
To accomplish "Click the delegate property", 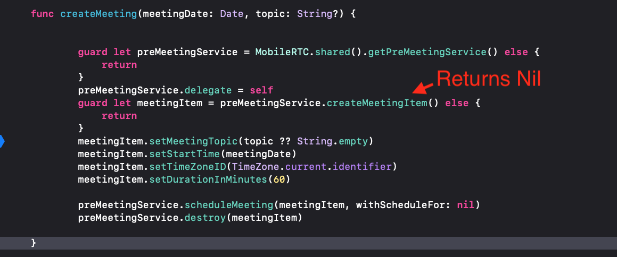I will (x=208, y=90).
